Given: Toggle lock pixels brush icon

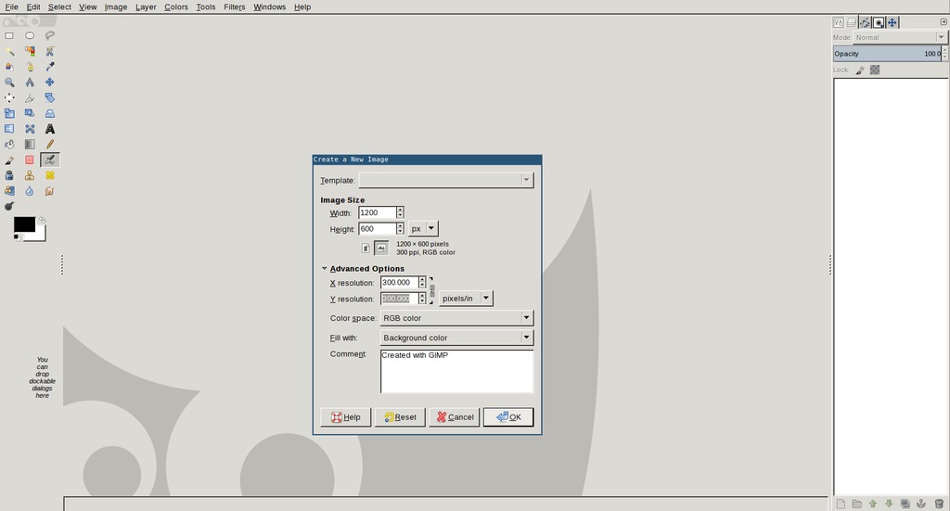Looking at the screenshot, I should click(860, 70).
